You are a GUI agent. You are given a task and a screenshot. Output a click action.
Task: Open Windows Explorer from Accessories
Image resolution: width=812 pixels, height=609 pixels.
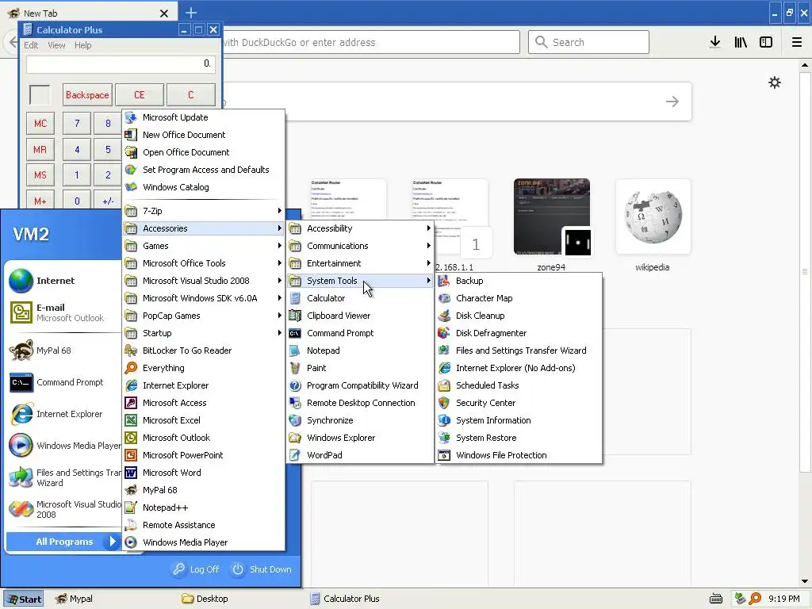click(x=361, y=438)
